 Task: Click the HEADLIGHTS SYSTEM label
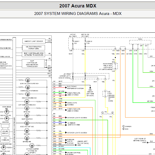pyautogui.click(x=72, y=104)
